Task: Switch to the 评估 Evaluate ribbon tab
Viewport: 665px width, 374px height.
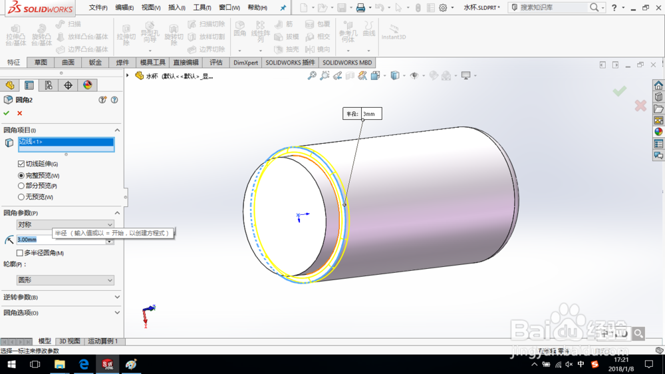Action: [216, 63]
